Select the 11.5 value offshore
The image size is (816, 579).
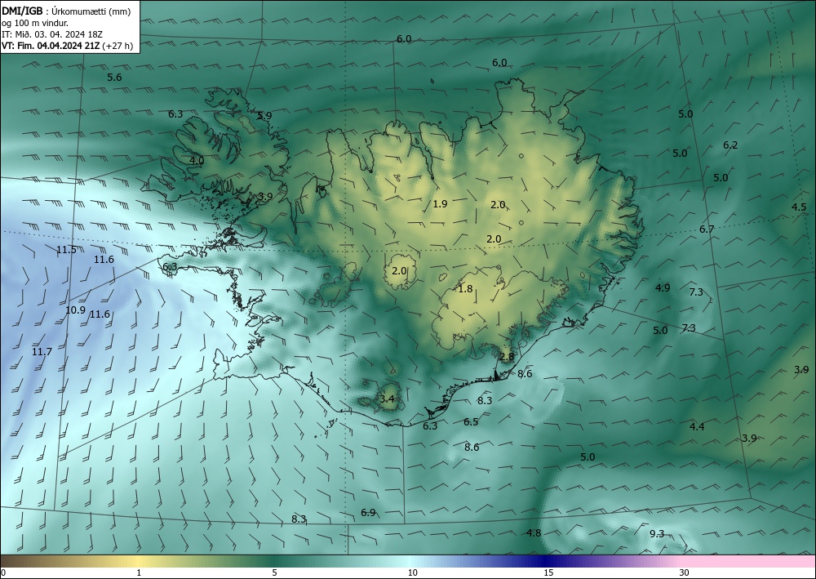[x=67, y=250]
